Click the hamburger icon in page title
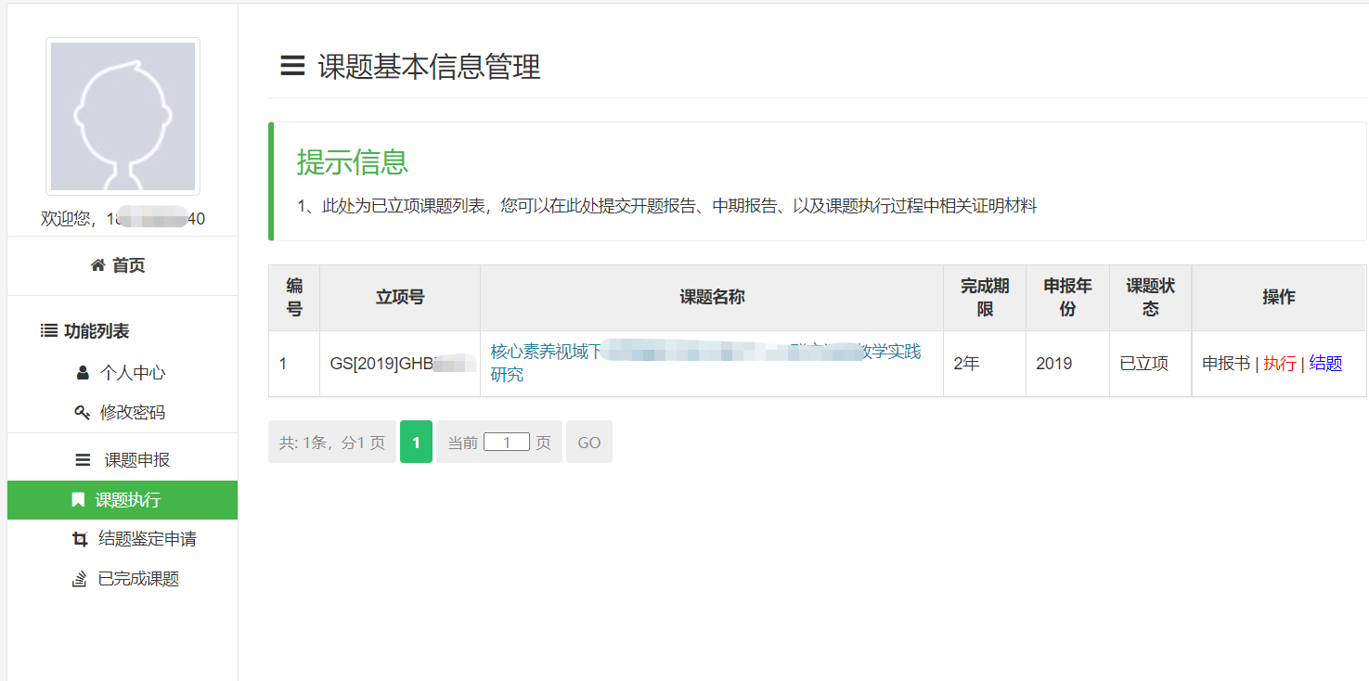This screenshot has height=681, width=1369. (x=292, y=66)
